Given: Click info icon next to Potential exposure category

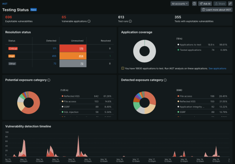Looking at the screenshot, I should point(49,80).
